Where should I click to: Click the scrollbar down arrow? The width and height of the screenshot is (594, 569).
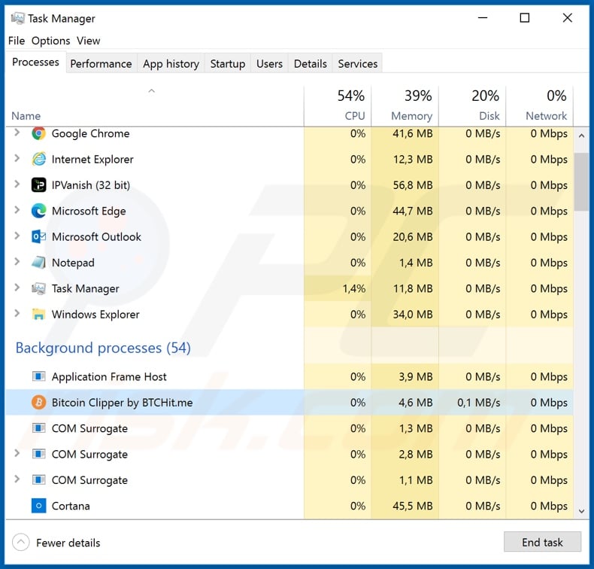581,511
